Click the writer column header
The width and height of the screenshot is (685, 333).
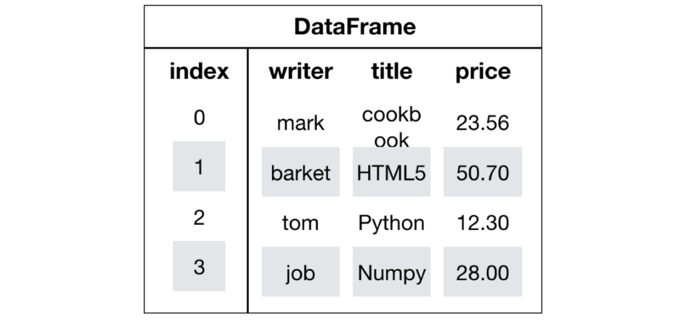(300, 72)
